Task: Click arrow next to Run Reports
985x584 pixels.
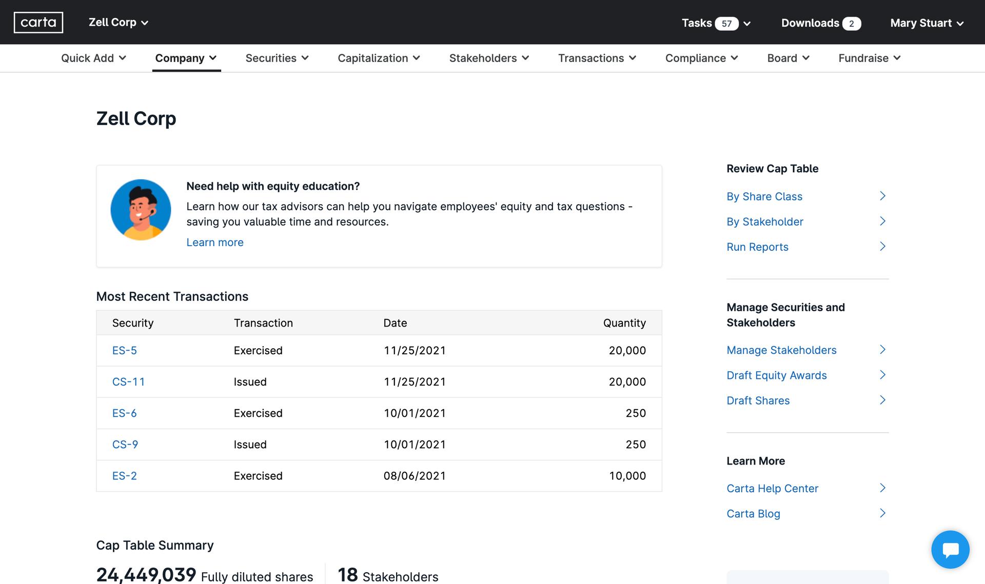Action: pos(882,247)
